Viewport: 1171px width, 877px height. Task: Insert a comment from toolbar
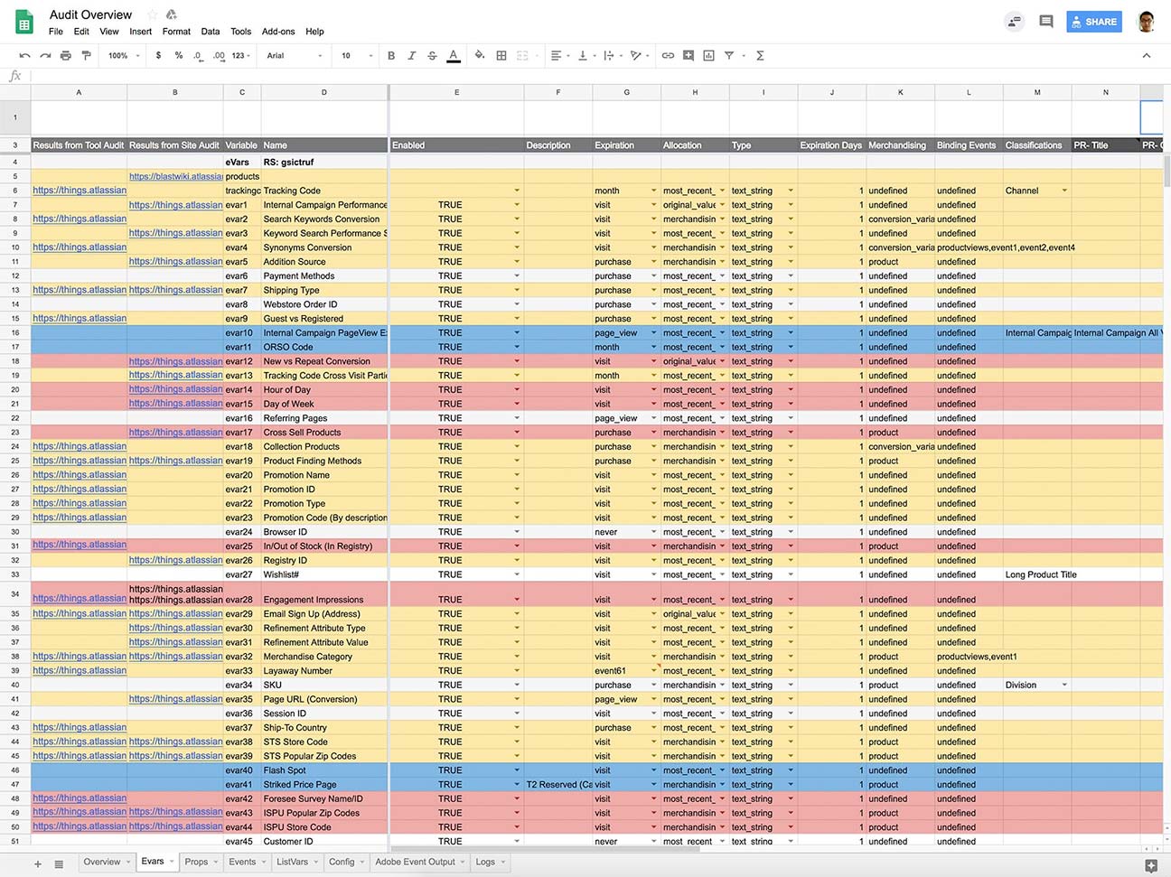click(x=689, y=56)
